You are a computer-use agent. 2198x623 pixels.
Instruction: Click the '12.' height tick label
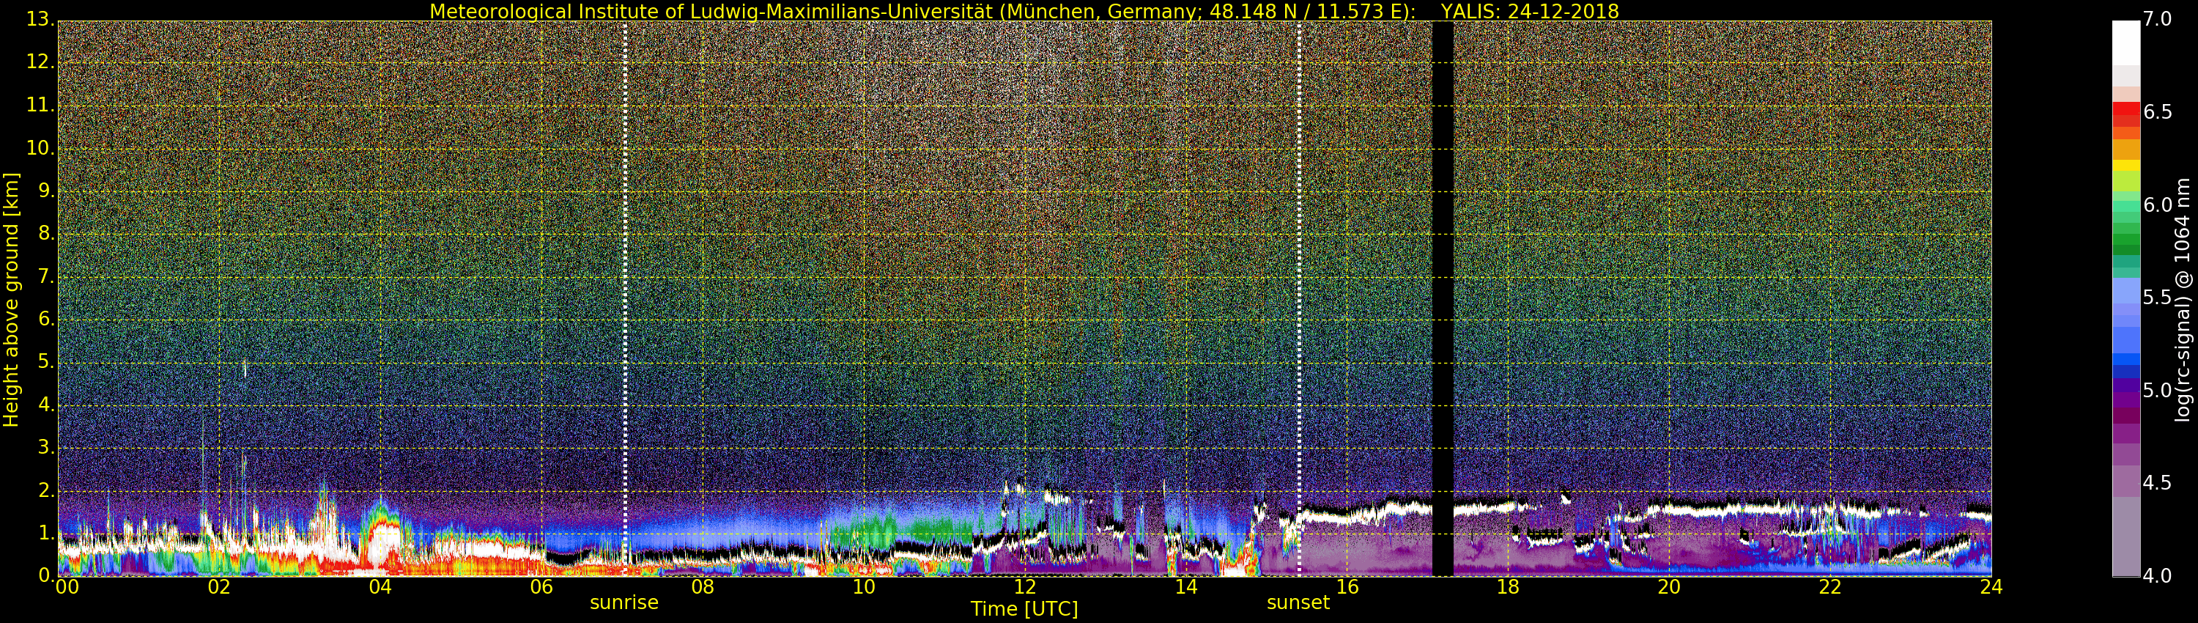tap(40, 62)
